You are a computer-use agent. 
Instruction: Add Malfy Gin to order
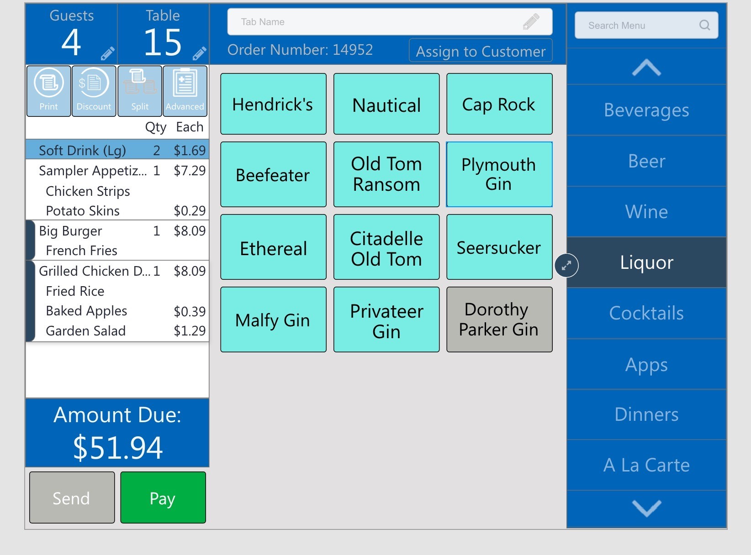point(273,319)
